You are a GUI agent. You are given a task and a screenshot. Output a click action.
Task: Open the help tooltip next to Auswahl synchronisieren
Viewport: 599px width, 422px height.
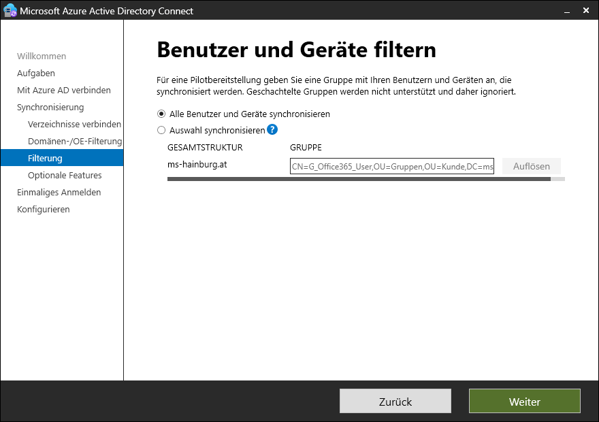point(272,130)
